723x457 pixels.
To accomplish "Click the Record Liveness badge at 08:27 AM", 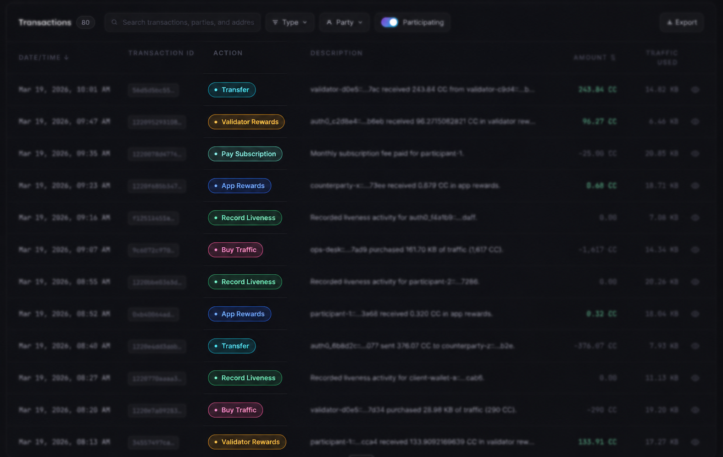I will (245, 378).
